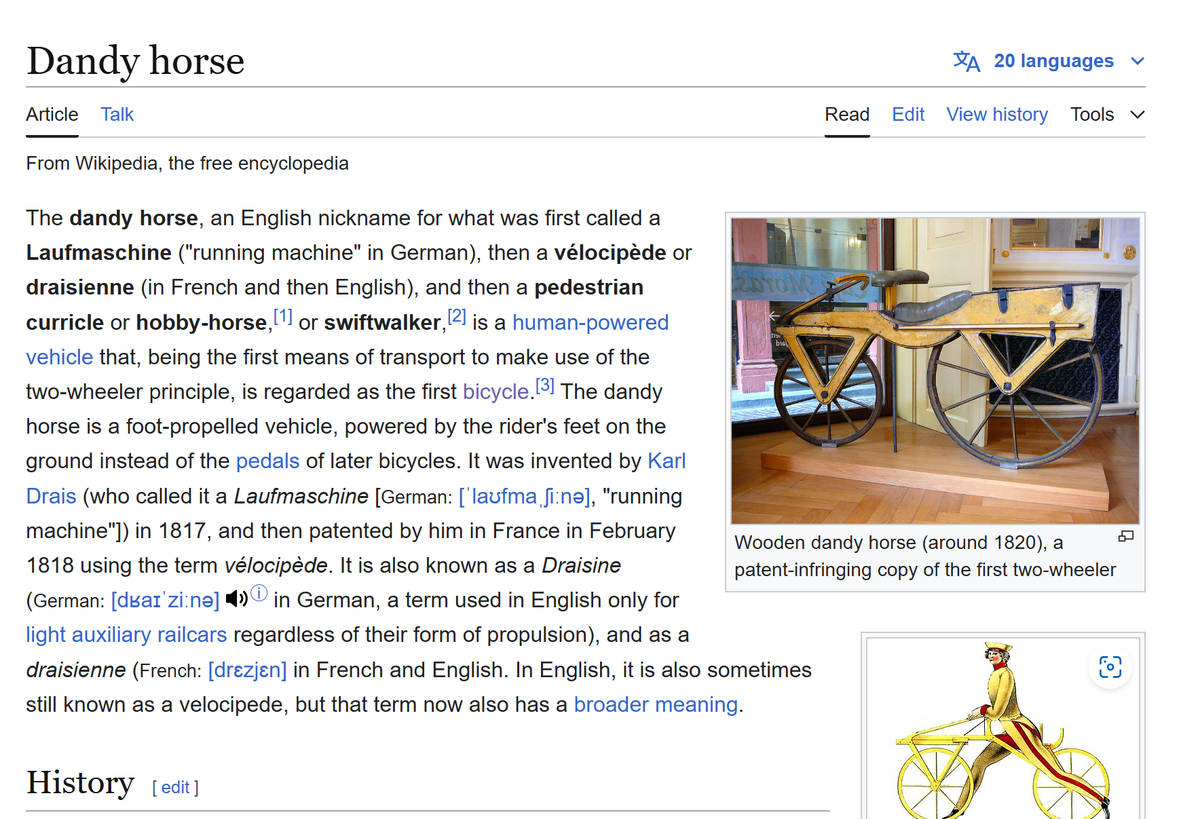
Task: Click the Edit tab at top
Action: tap(907, 115)
